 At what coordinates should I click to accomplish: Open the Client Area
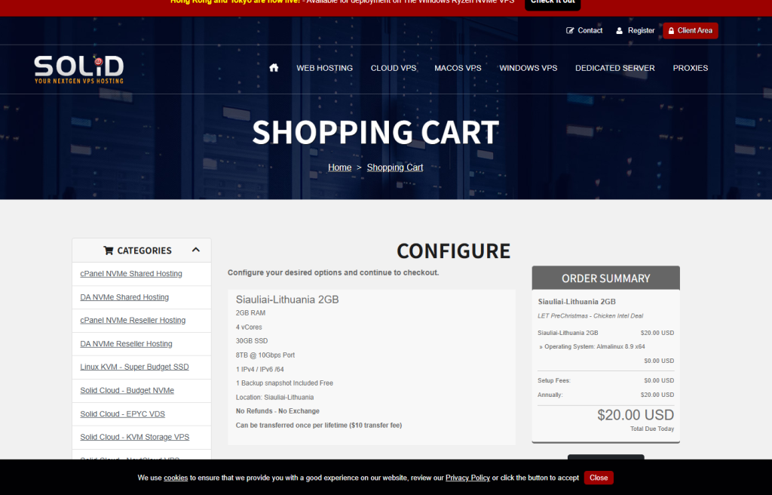(690, 31)
